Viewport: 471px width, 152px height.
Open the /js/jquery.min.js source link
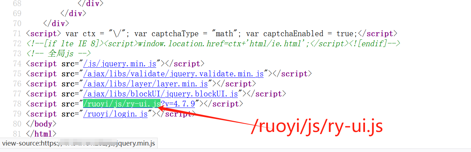pos(120,64)
